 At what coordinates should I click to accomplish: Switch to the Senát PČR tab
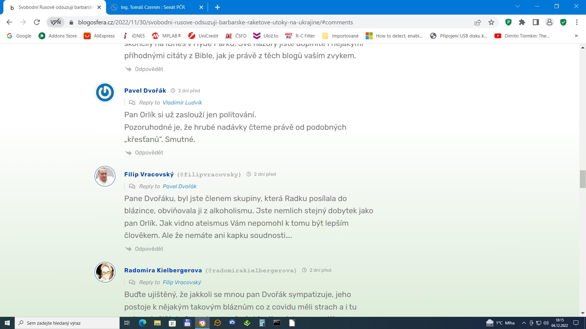(153, 7)
